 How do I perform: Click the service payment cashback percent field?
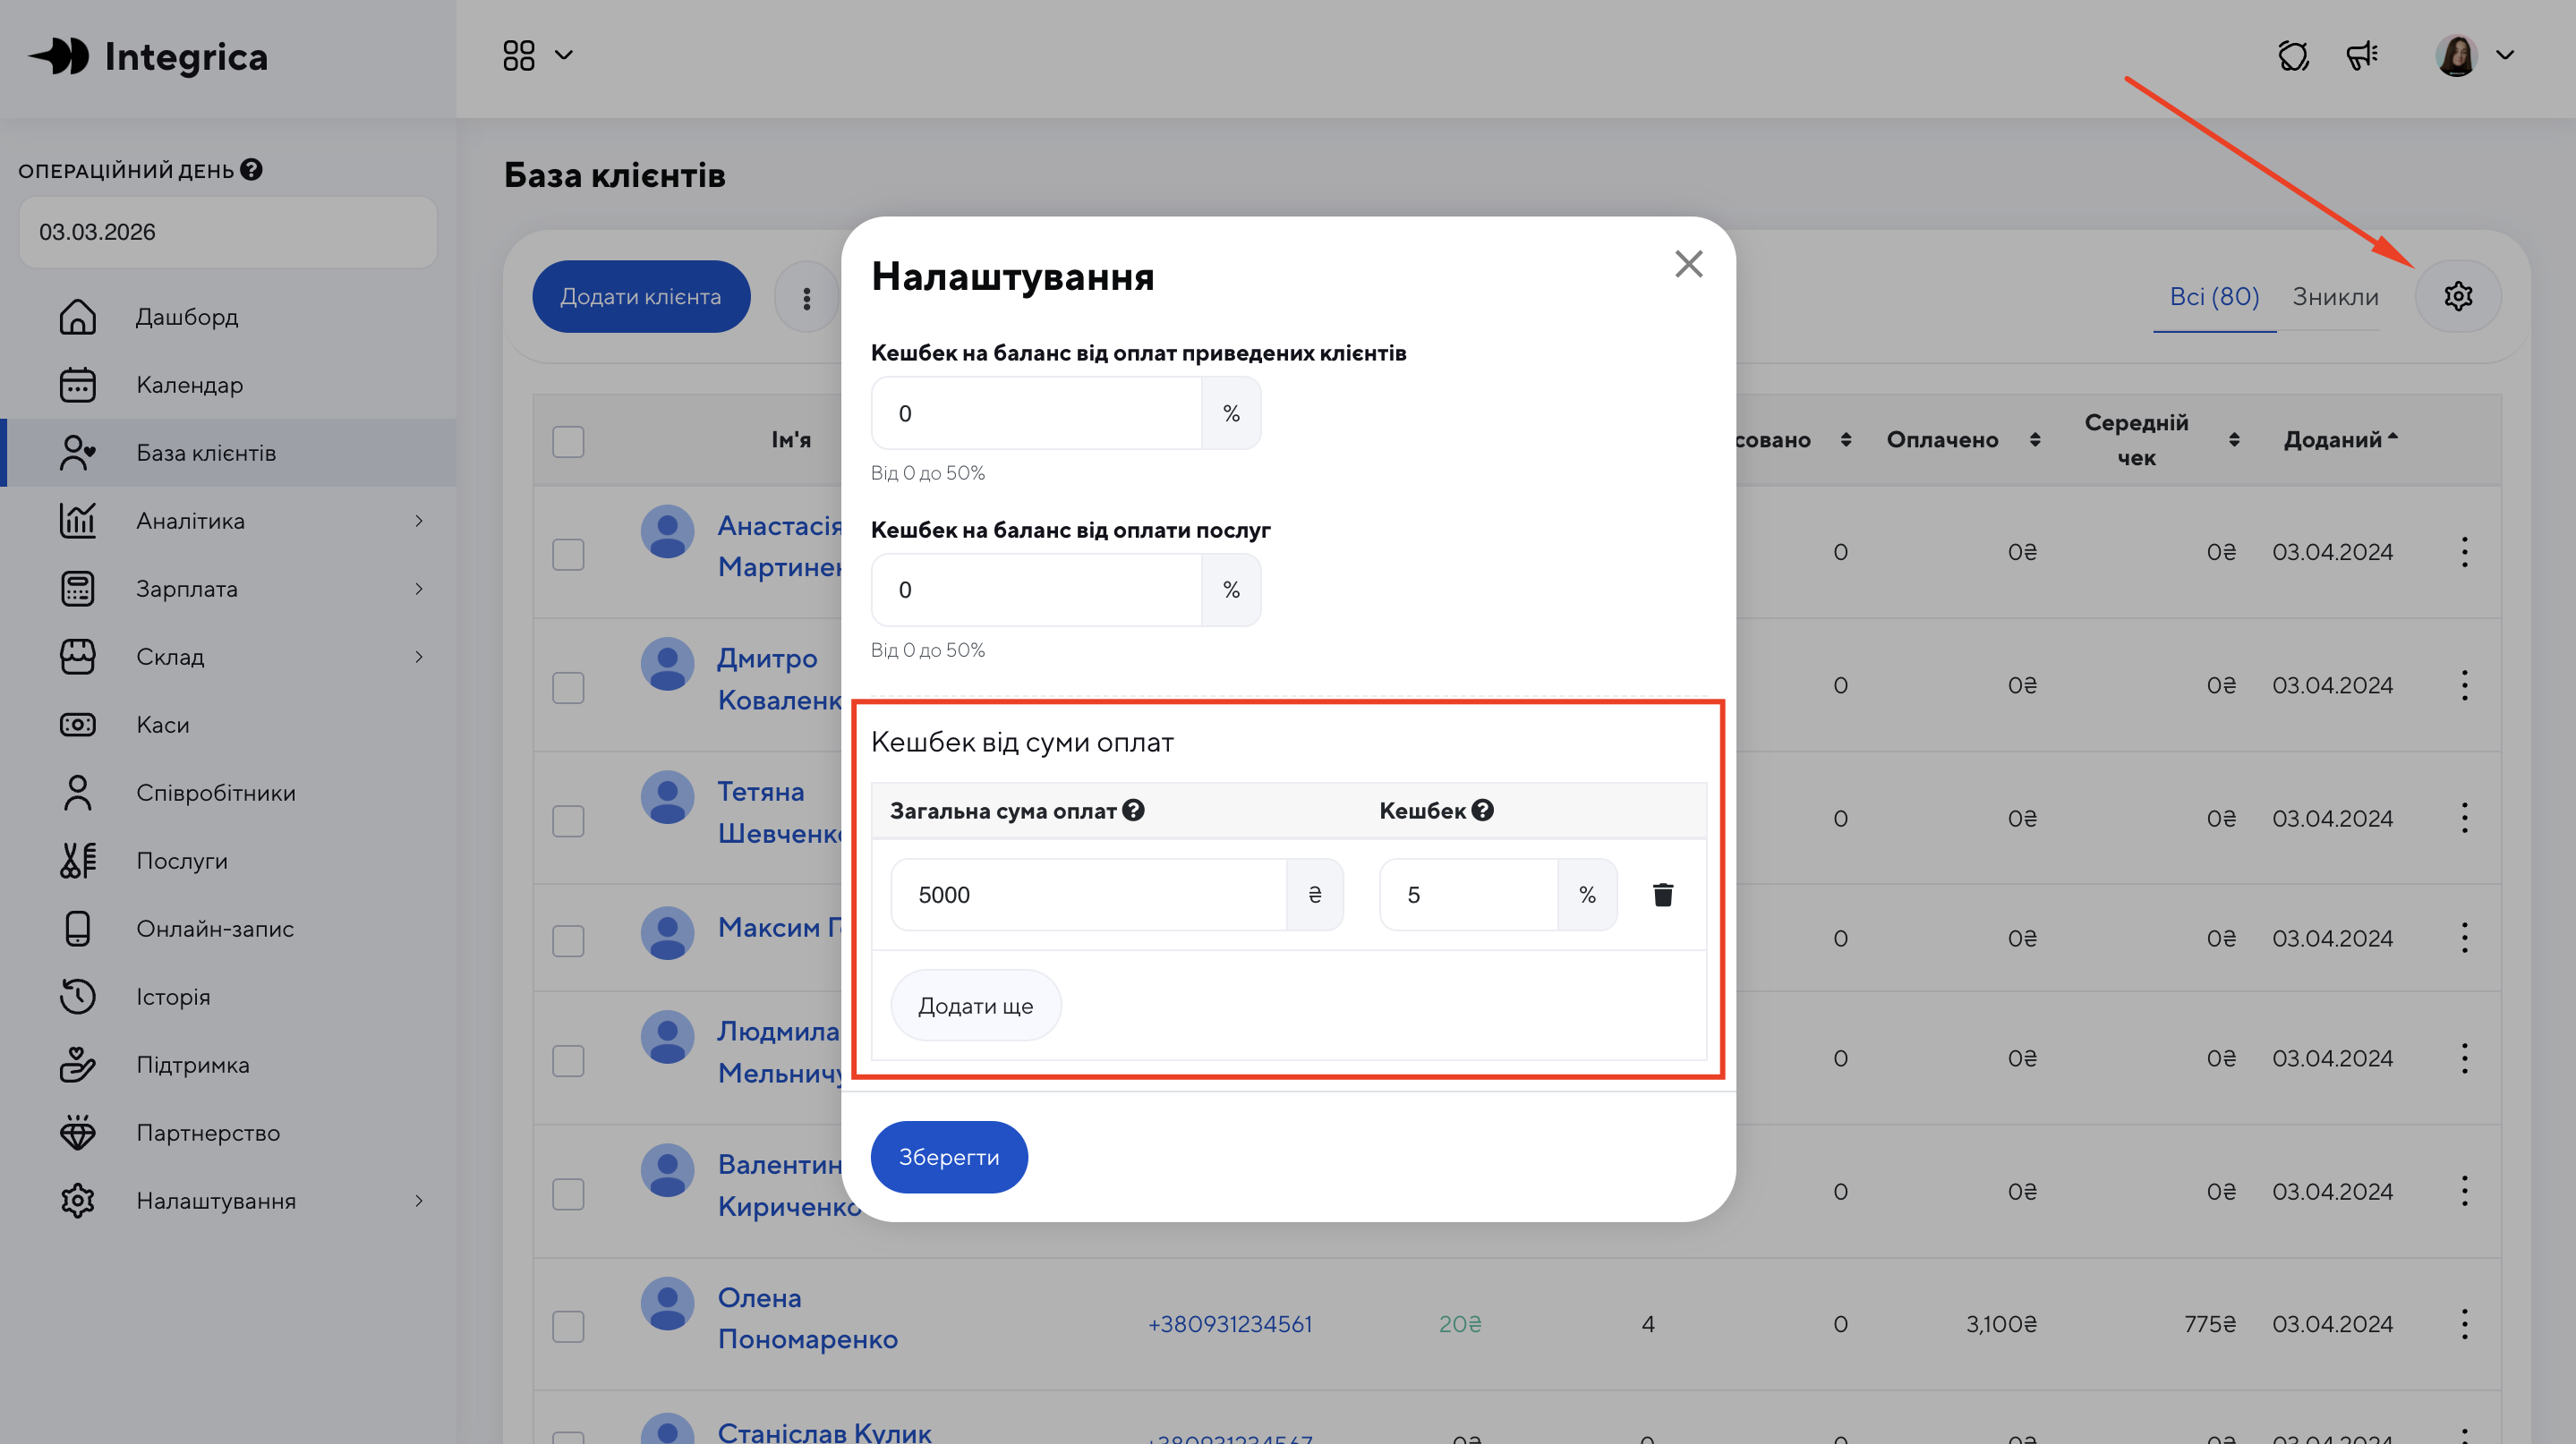[x=1035, y=590]
